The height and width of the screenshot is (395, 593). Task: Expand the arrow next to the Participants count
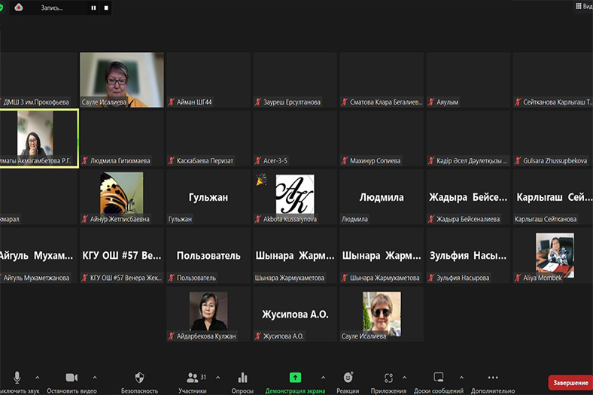pos(217,377)
